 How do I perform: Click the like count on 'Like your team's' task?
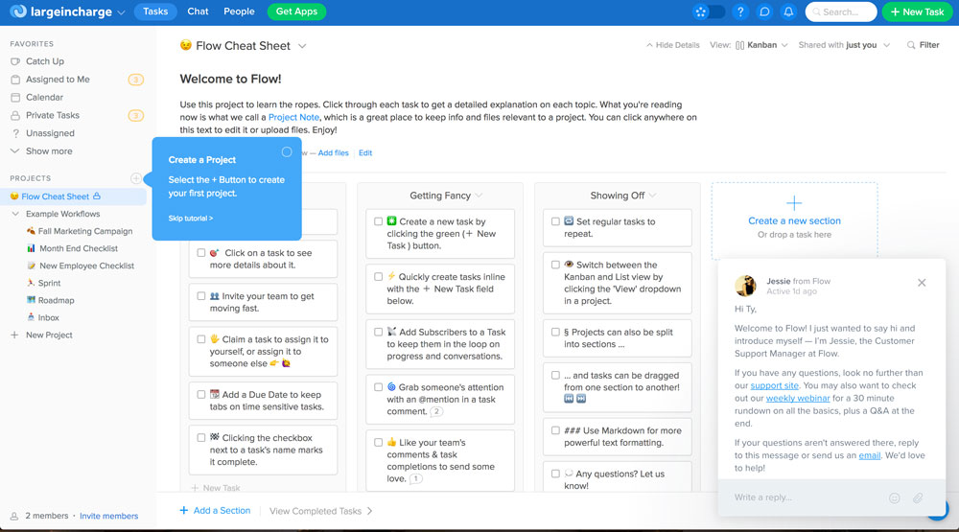(x=415, y=479)
